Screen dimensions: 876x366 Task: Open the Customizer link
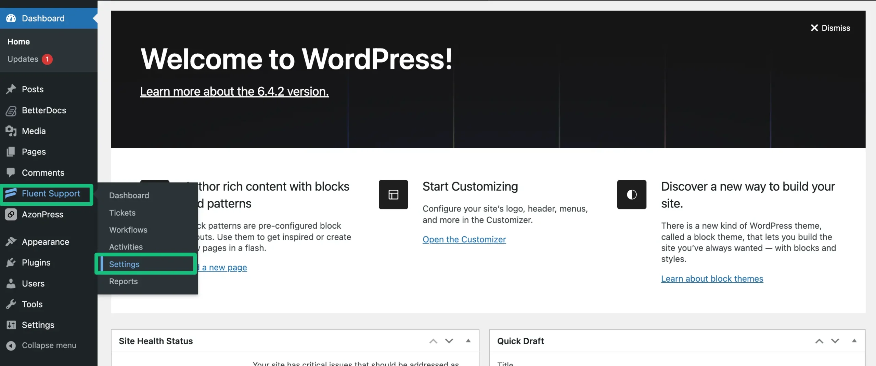coord(464,239)
